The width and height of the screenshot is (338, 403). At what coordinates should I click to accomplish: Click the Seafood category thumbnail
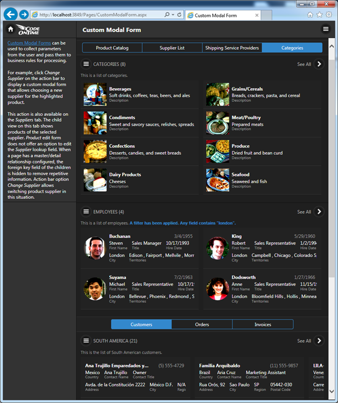point(217,180)
